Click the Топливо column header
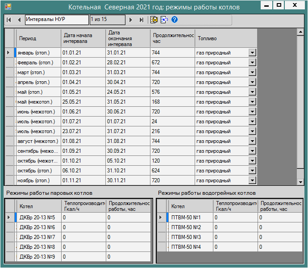This screenshot has width=308, height=268. coord(226,38)
